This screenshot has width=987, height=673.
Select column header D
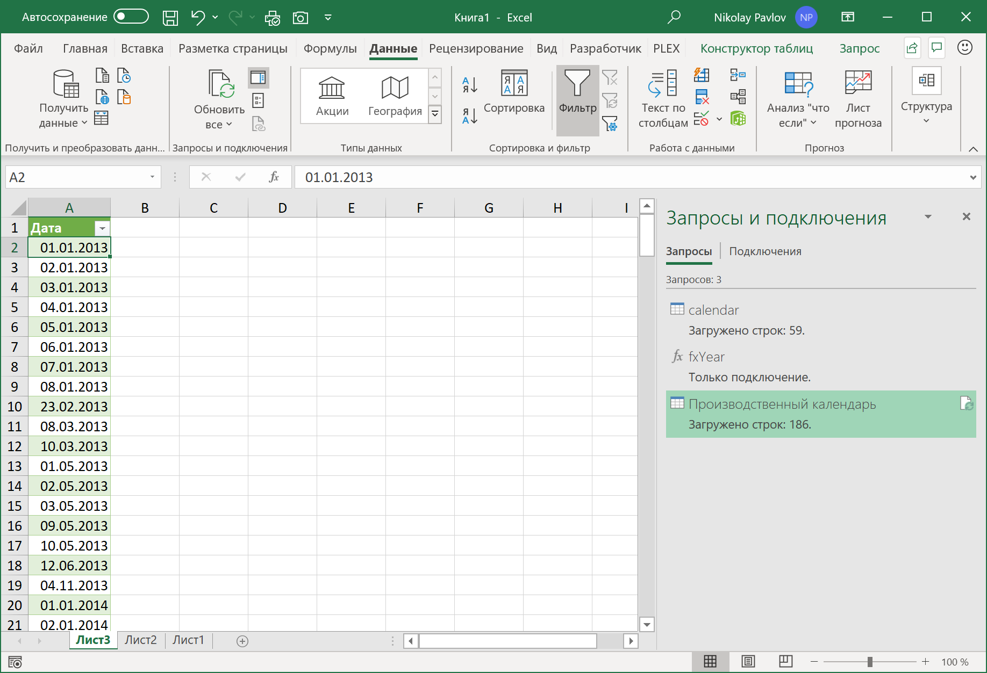tap(282, 208)
